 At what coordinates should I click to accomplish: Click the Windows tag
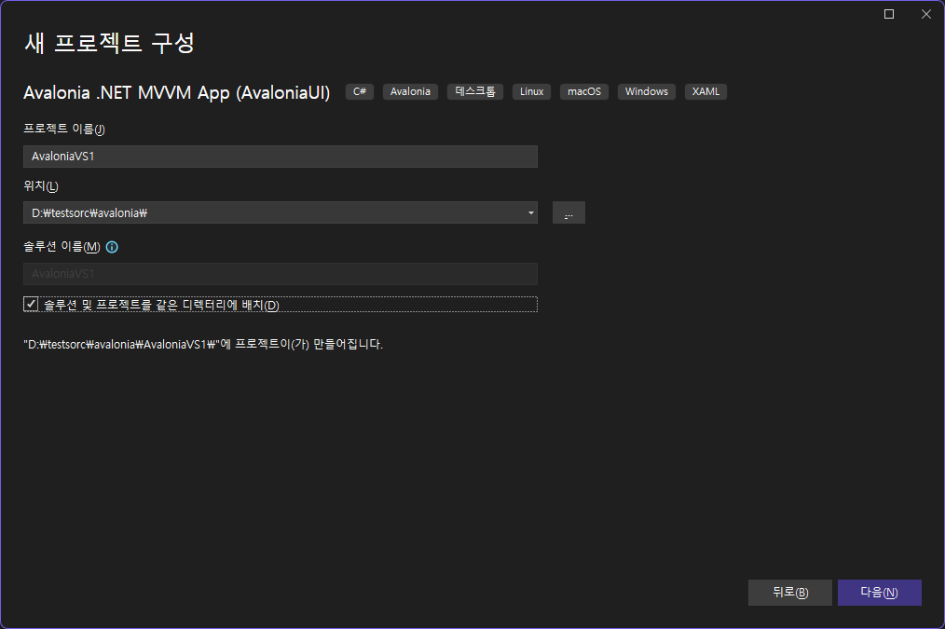point(647,91)
